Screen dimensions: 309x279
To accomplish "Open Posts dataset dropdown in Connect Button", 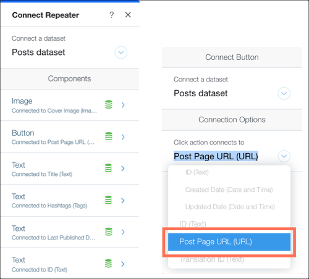I will click(x=284, y=93).
